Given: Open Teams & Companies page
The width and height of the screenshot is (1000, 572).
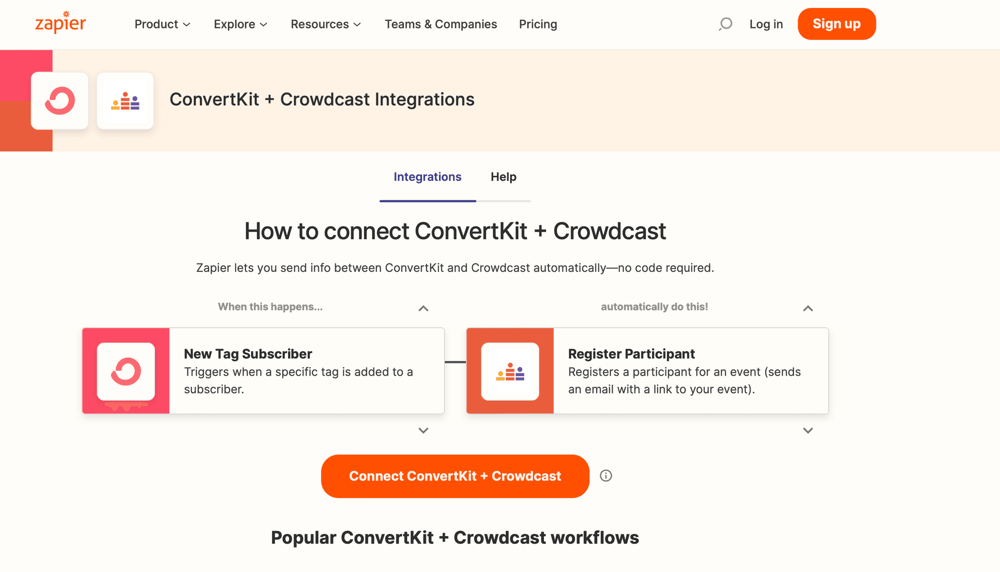Looking at the screenshot, I should coord(441,24).
